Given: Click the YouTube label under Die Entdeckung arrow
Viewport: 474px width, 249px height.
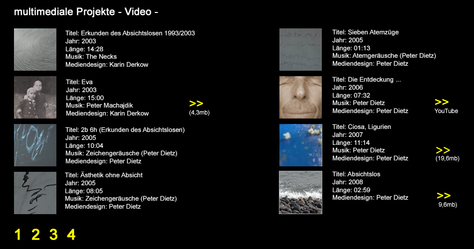Looking at the screenshot, I should pos(446,111).
